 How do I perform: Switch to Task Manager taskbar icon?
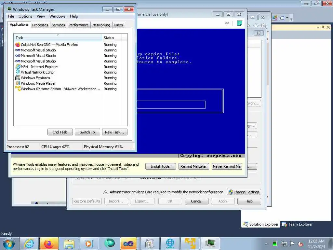click(210, 243)
